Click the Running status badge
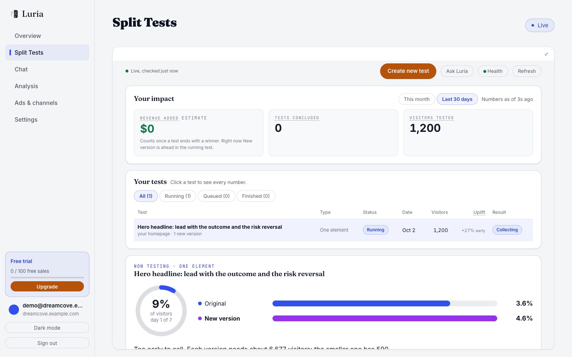This screenshot has width=572, height=357. [x=375, y=230]
